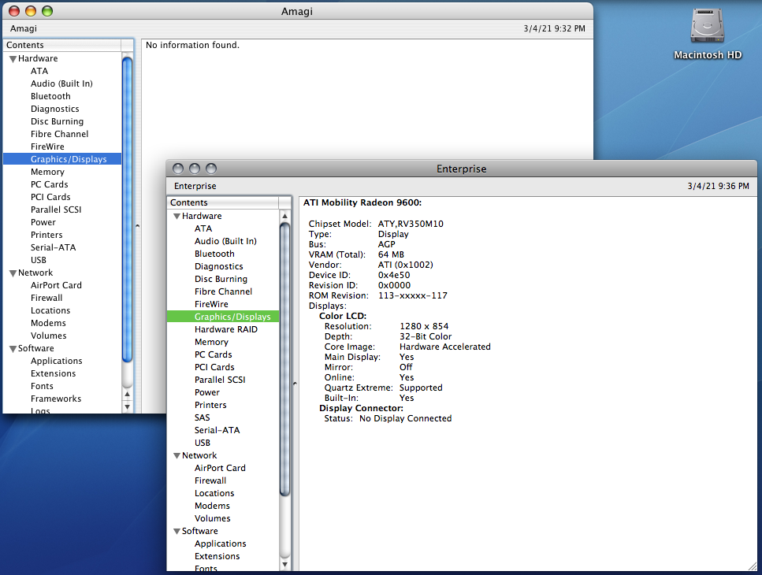Select Serial-ATA in Enterprise window

(217, 431)
